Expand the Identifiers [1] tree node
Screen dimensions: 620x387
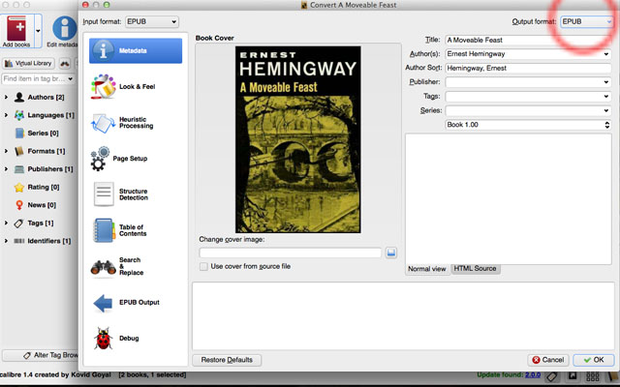click(6, 241)
